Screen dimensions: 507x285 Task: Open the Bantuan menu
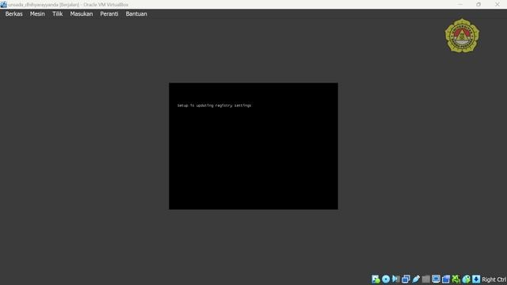(x=136, y=14)
